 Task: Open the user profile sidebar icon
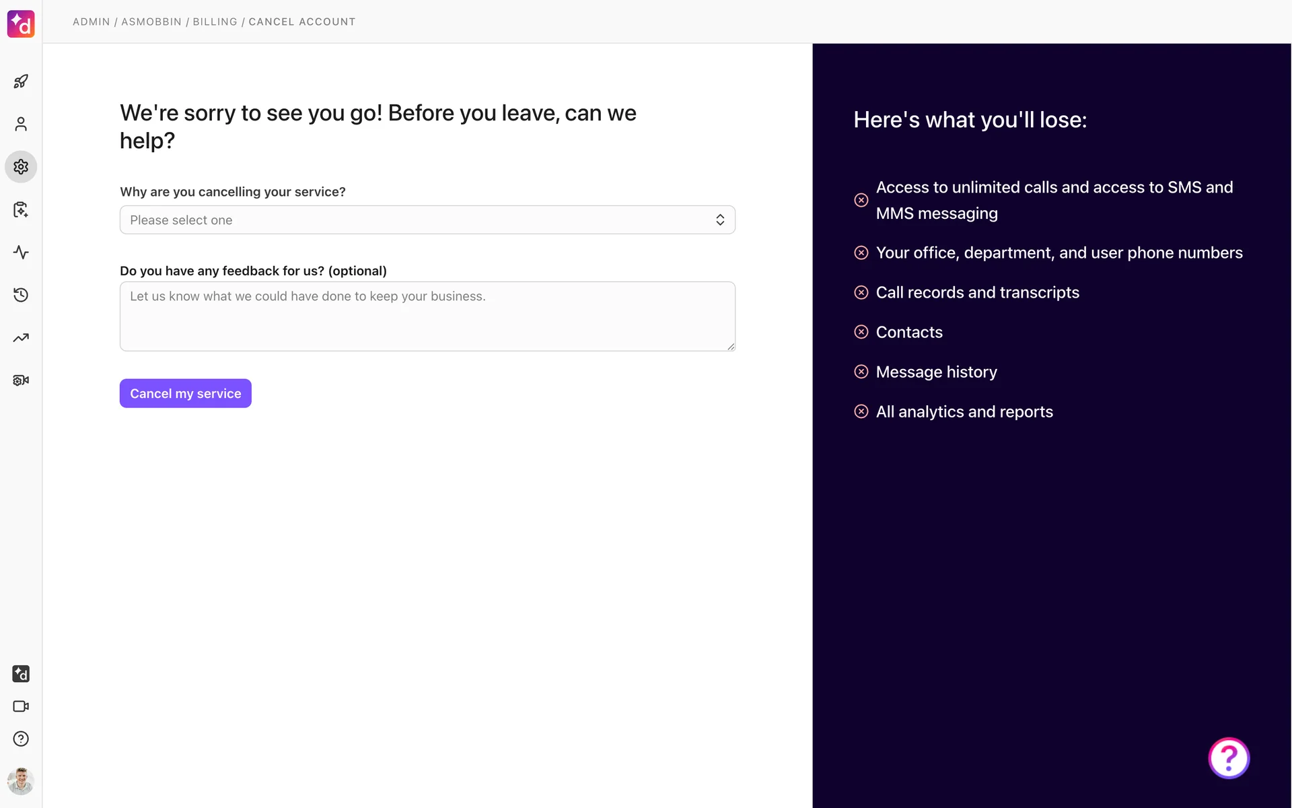click(x=21, y=124)
